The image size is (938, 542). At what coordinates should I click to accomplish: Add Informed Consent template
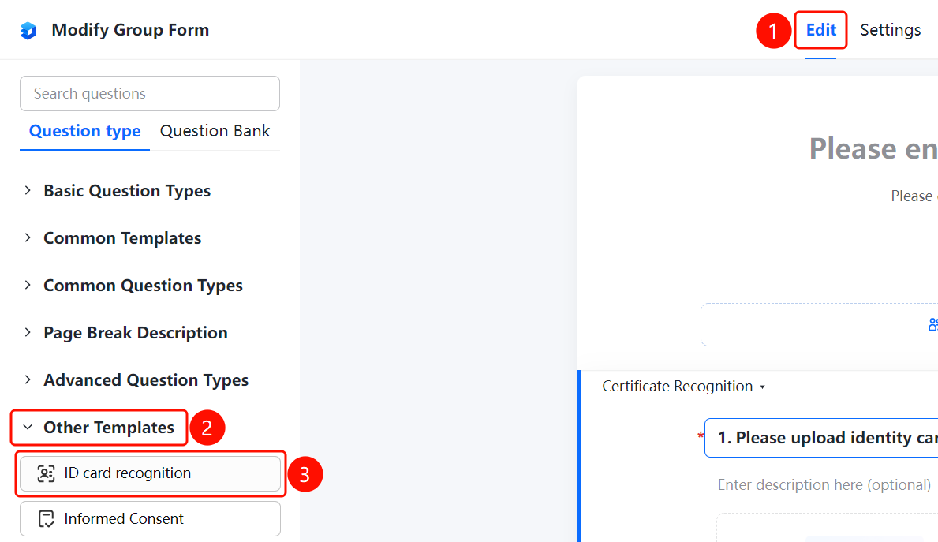[150, 518]
